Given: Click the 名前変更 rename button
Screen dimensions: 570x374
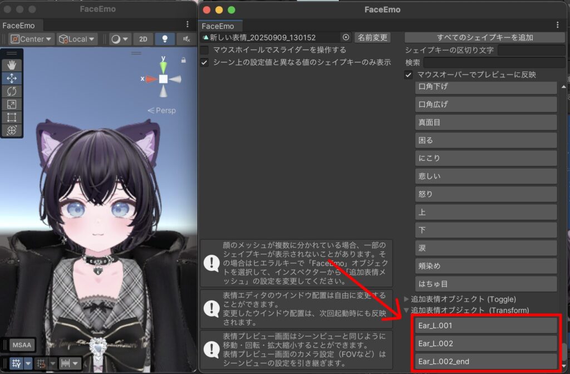Looking at the screenshot, I should [372, 37].
